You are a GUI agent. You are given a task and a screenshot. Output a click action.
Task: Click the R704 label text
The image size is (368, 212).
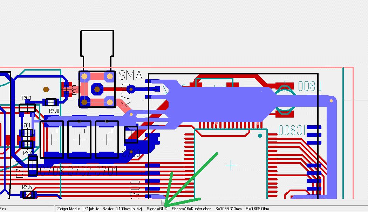pyautogui.click(x=27, y=187)
